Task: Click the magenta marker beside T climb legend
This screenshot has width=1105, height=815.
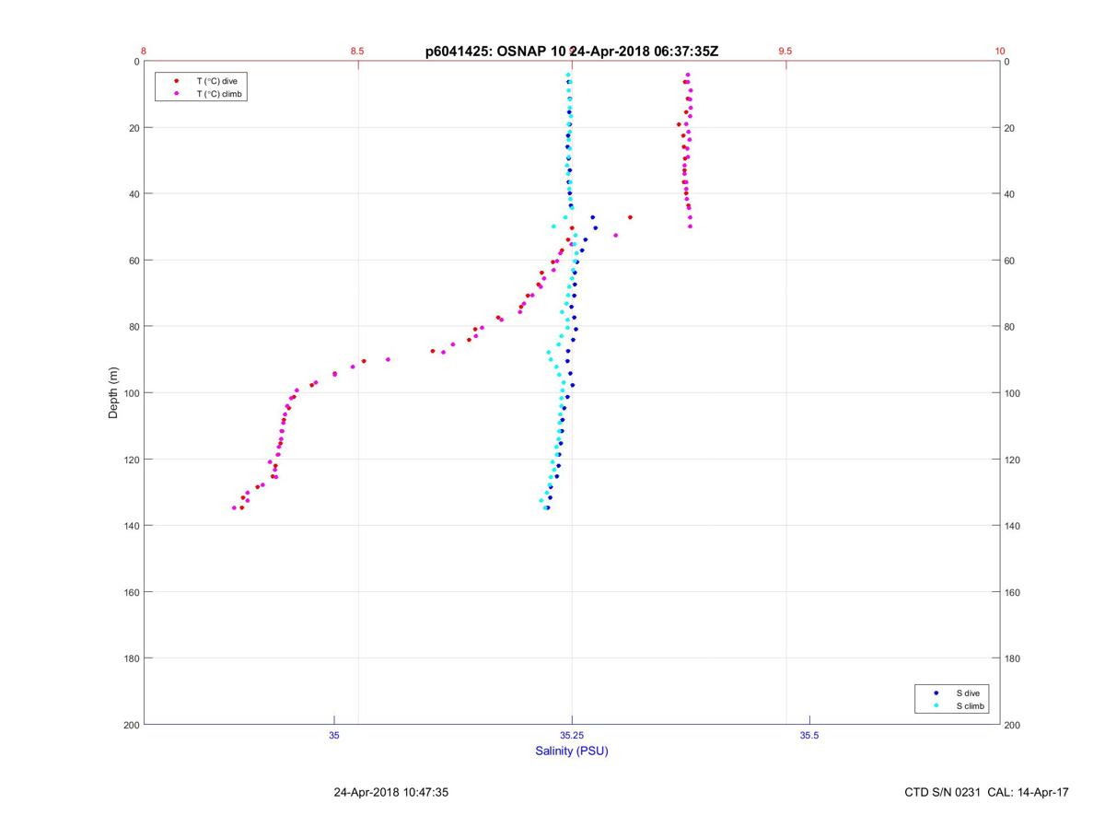Action: click(x=176, y=94)
